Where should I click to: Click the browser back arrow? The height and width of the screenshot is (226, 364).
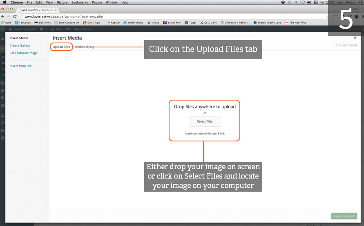3,16
